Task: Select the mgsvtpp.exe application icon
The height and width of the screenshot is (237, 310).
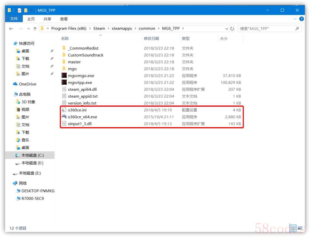Action: click(x=64, y=82)
